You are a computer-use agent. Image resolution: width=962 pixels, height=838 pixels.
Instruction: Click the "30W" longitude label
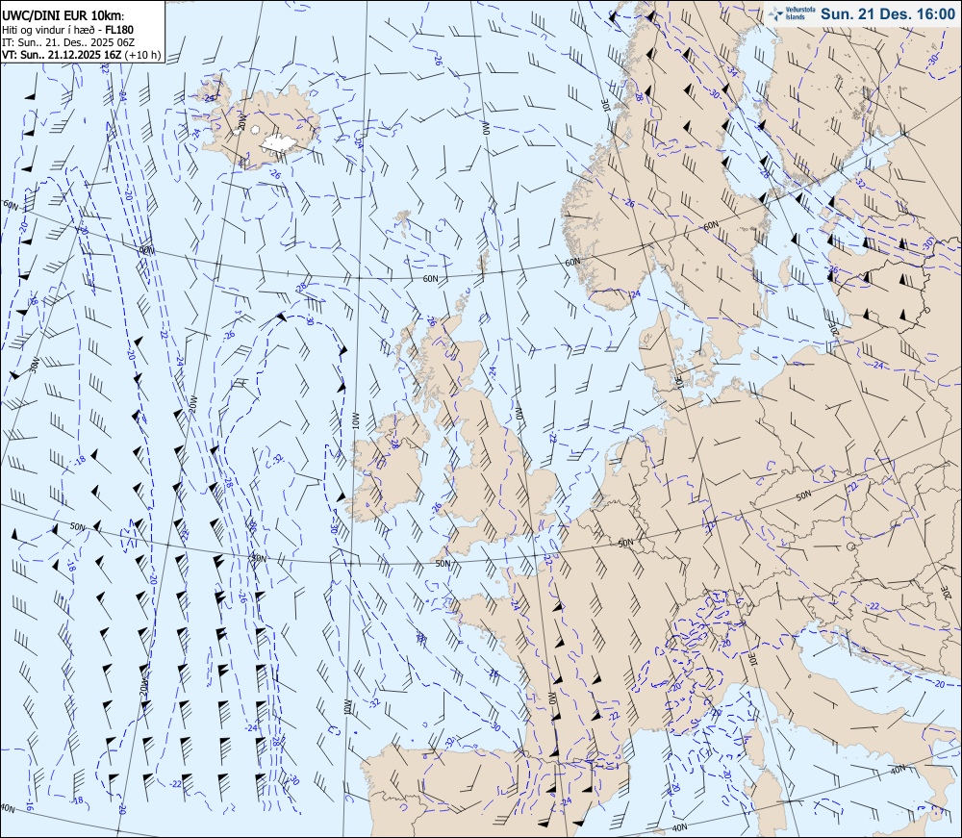click(34, 367)
